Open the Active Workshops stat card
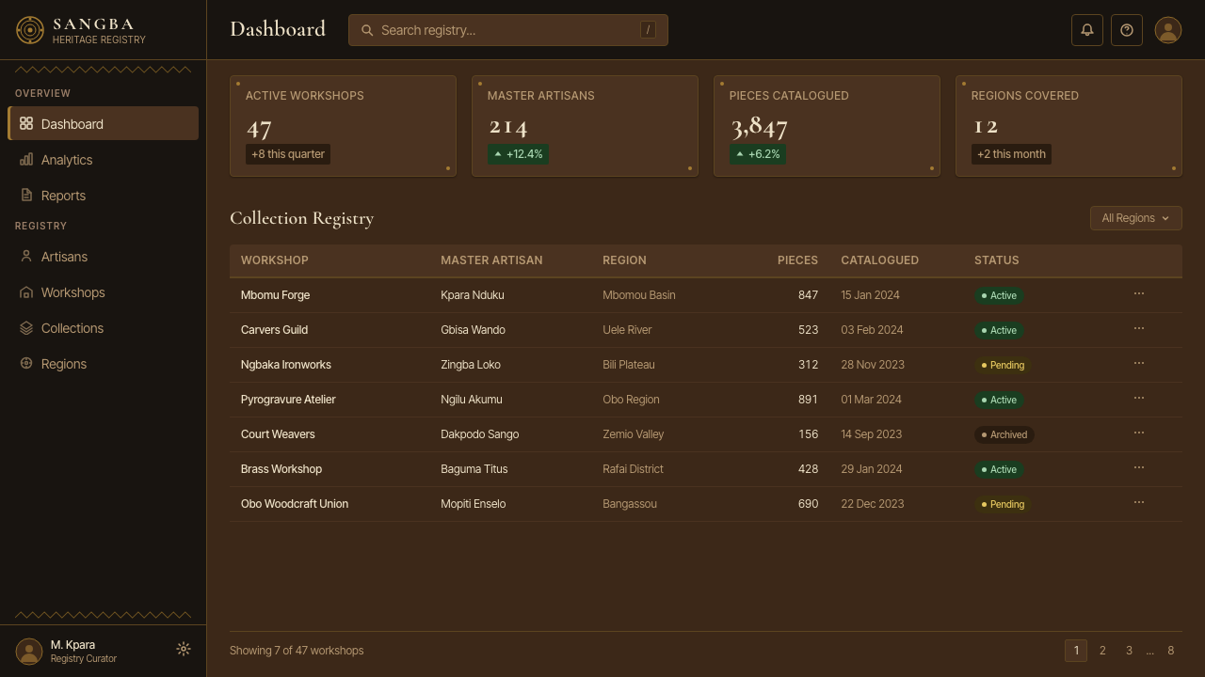Screen dimensions: 1205x677 343,126
